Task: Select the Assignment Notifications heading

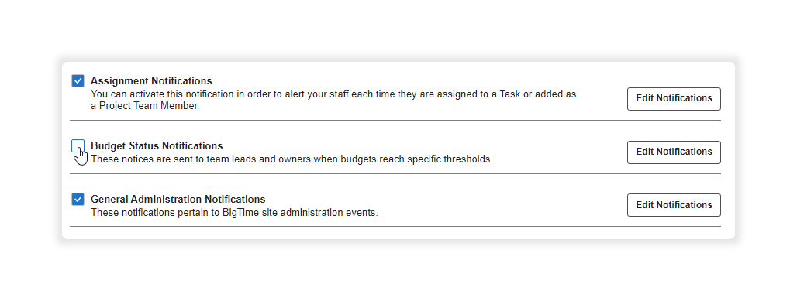Action: point(151,80)
